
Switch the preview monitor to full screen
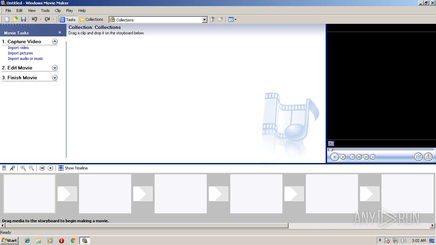[x=331, y=144]
